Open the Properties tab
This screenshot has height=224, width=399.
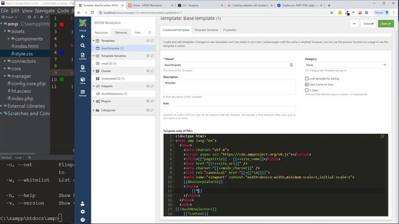pyautogui.click(x=229, y=30)
